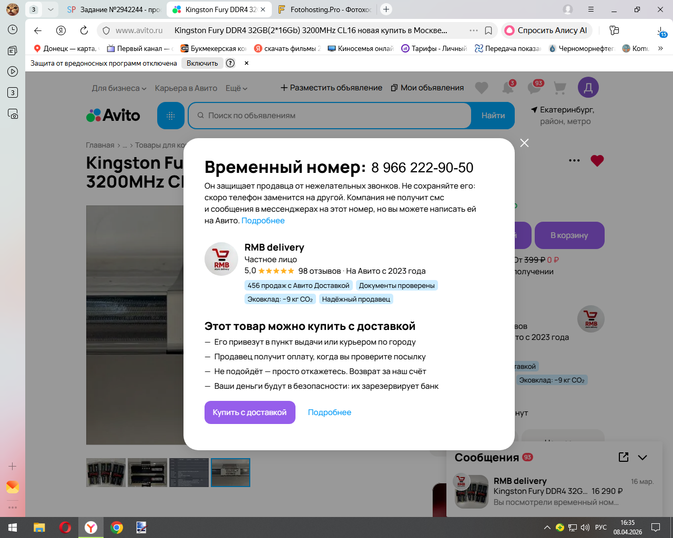Click the red heart favorite icon
Viewport: 673px width, 538px height.
pos(597,161)
